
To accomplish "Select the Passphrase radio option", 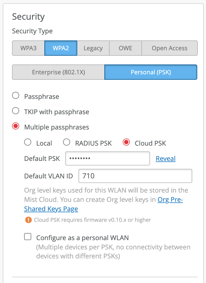I will click(16, 96).
